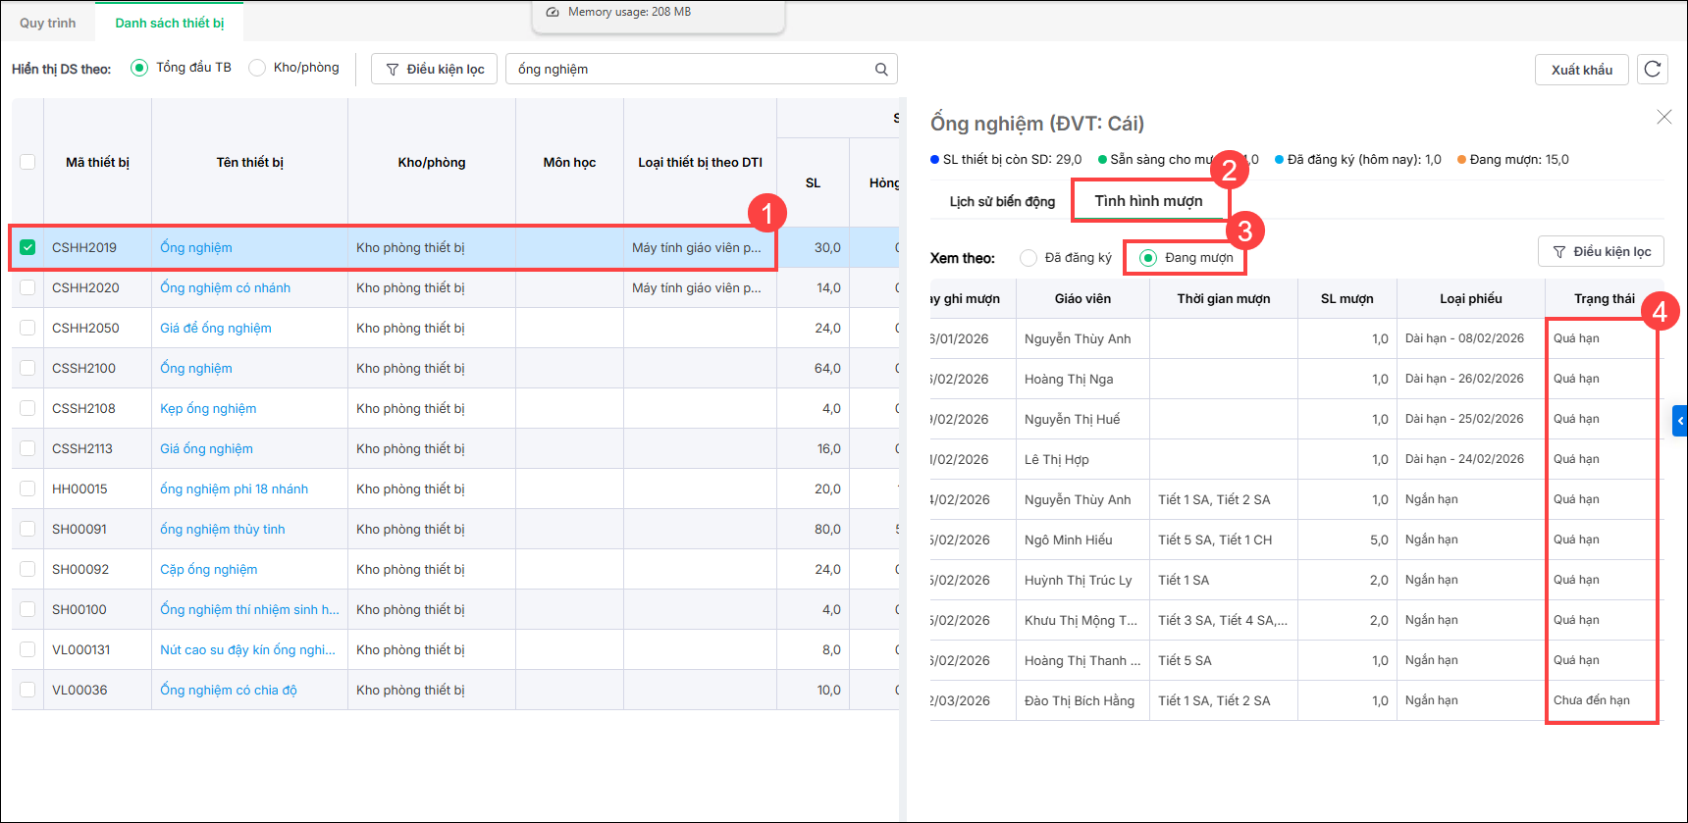1688x823 pixels.
Task: Select the Kho/phòng radio option
Action: click(257, 68)
